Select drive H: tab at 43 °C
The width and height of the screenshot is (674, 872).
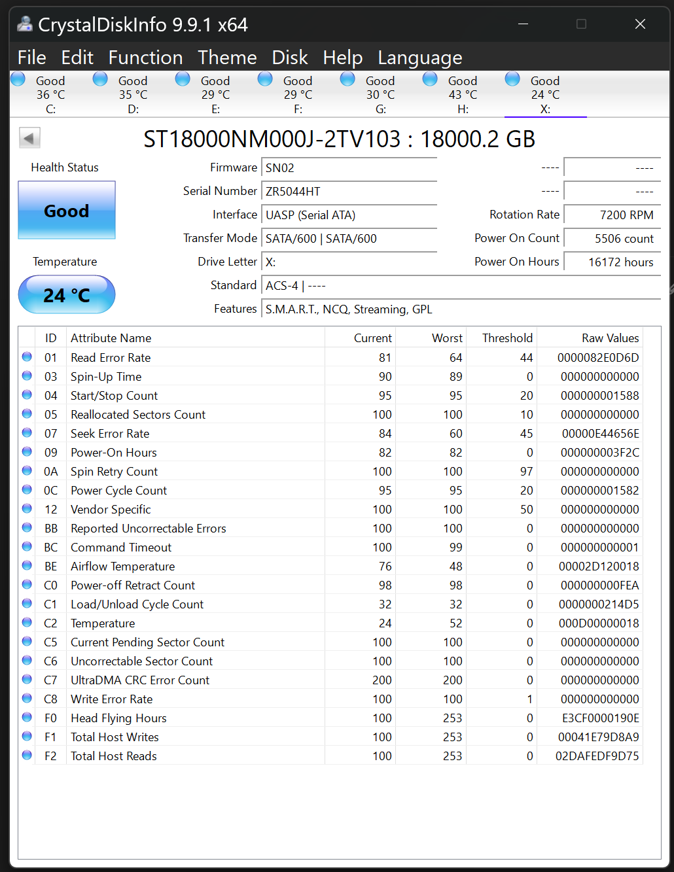point(463,94)
